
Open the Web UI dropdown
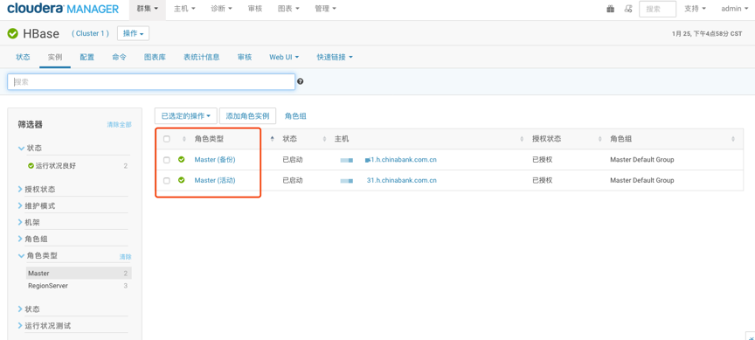(284, 57)
